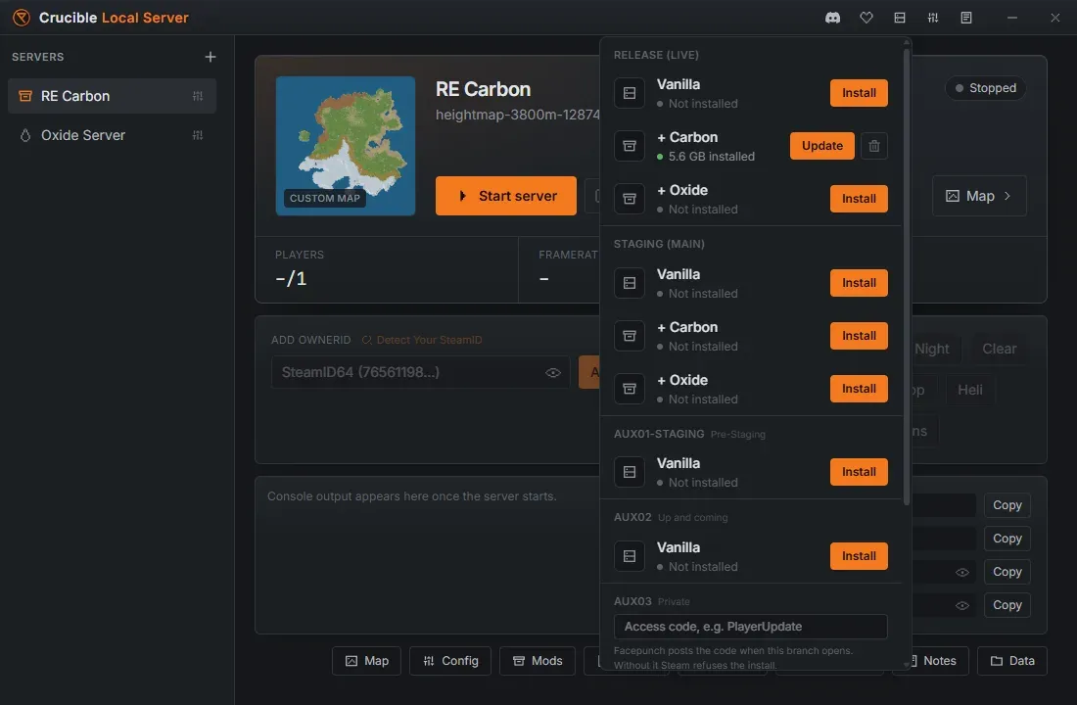Copy the second connection value
The height and width of the screenshot is (705, 1077).
(x=1007, y=539)
